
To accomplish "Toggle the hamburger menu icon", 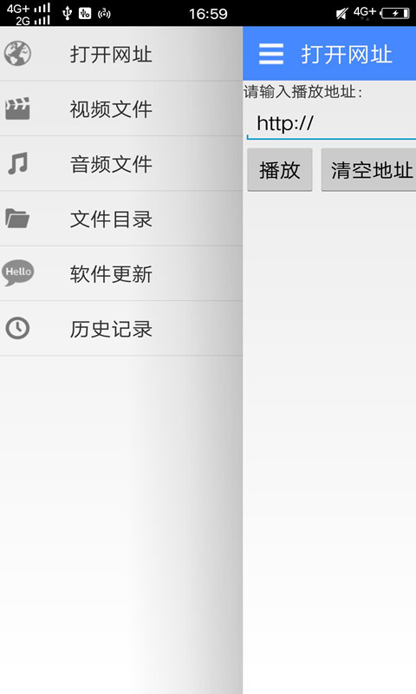I will point(271,55).
